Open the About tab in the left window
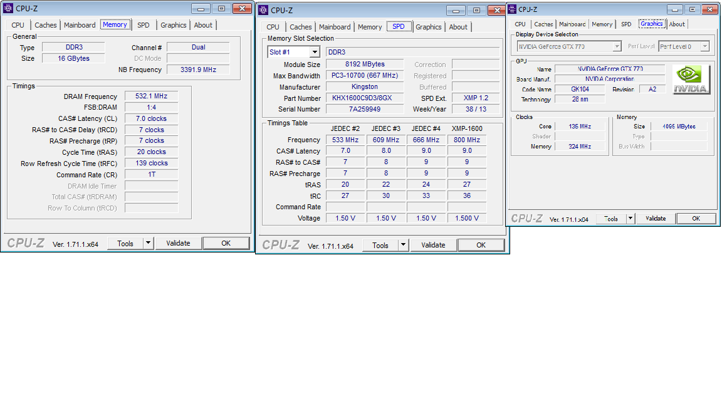Screen dimensions: 722x406 [203, 25]
